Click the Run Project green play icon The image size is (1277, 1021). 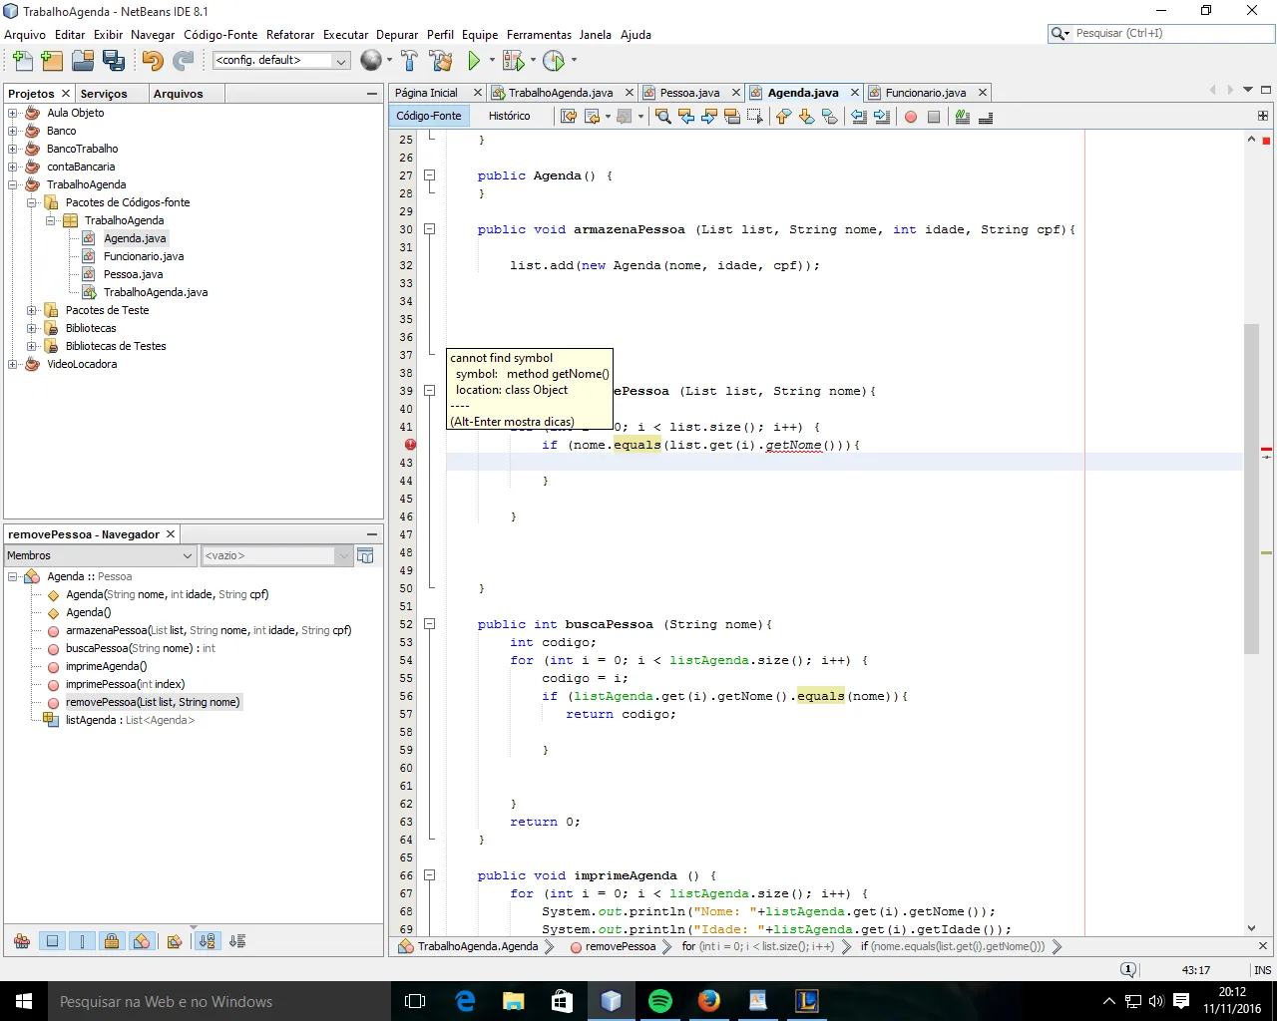click(474, 61)
